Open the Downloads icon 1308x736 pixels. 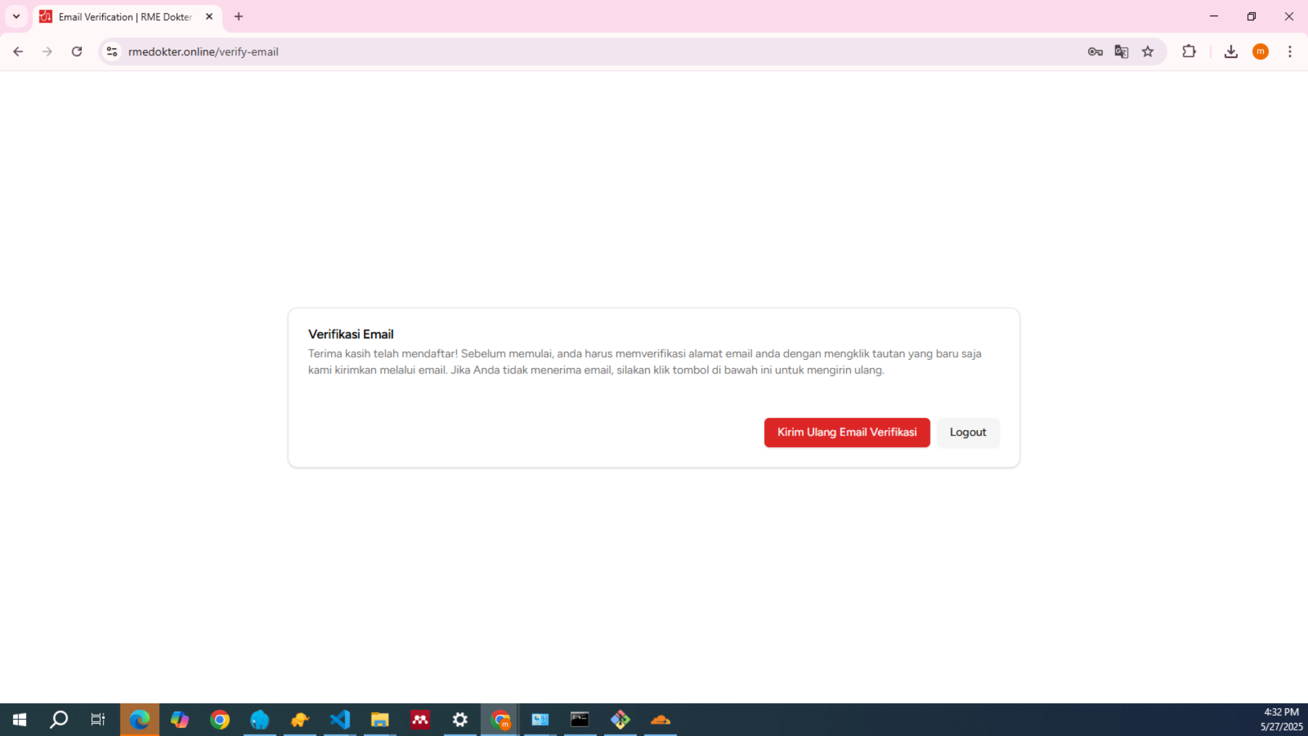click(x=1230, y=52)
